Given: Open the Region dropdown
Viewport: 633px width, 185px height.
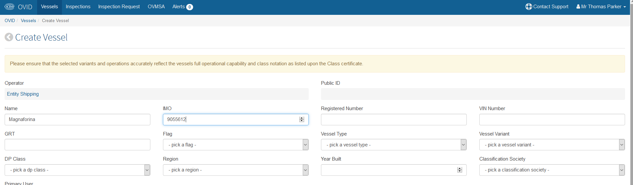Looking at the screenshot, I should coord(236,170).
